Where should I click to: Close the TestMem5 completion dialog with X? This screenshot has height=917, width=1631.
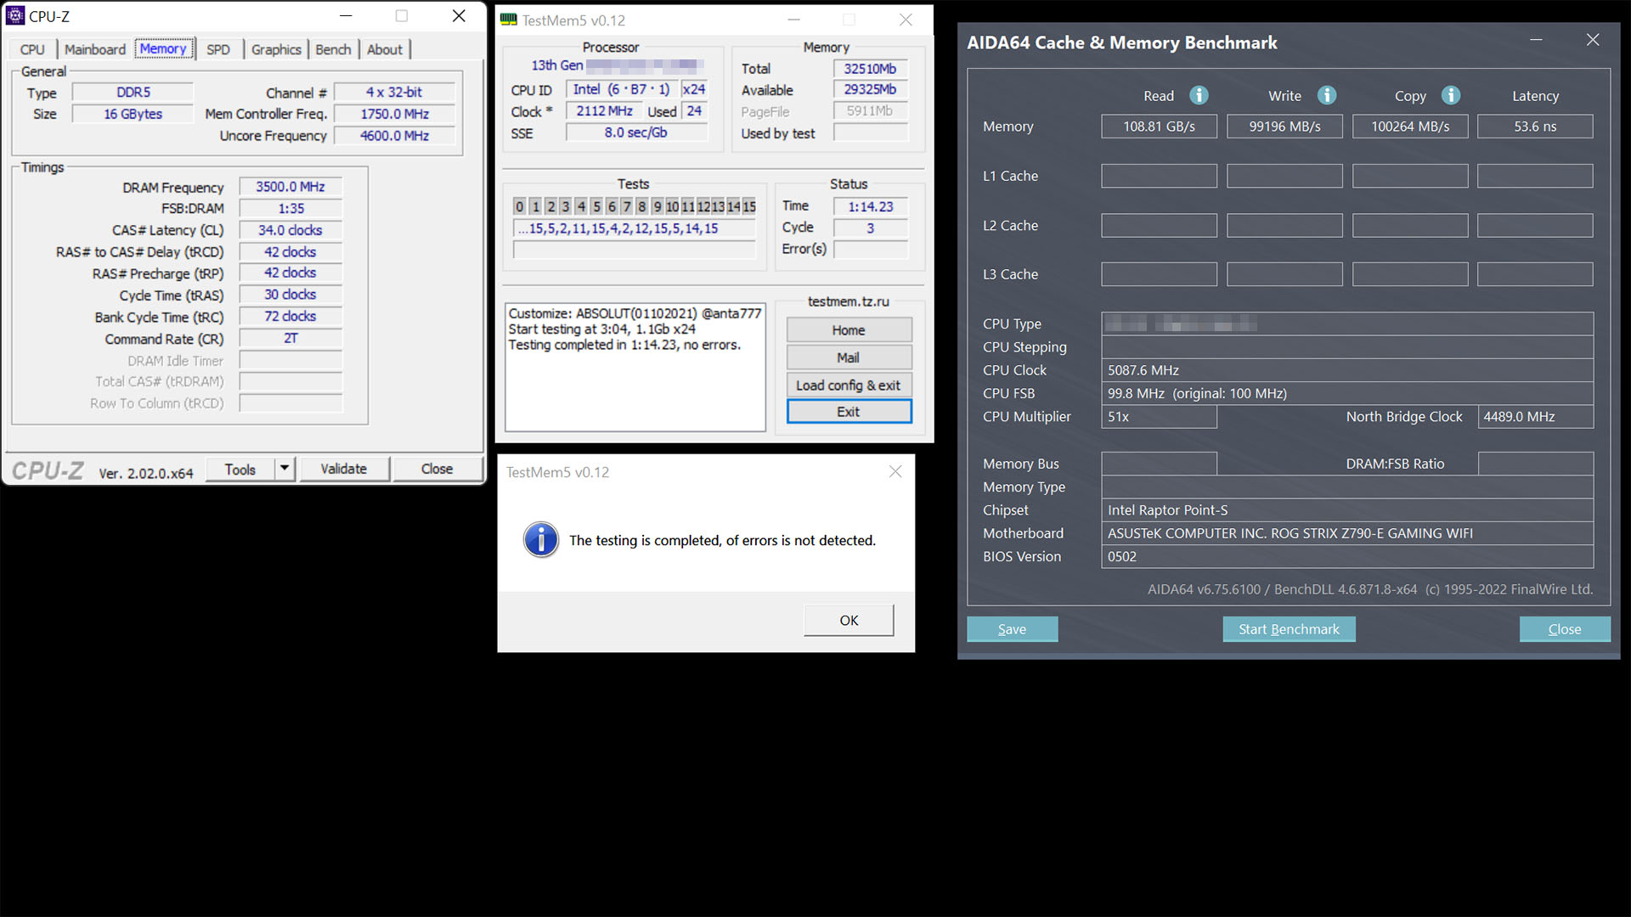[x=895, y=471]
